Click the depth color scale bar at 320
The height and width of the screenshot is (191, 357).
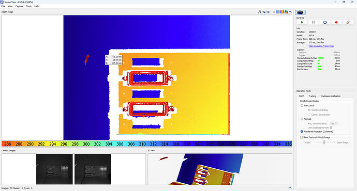(x=198, y=144)
